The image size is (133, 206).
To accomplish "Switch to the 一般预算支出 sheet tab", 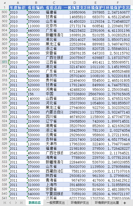I will pos(55,203).
